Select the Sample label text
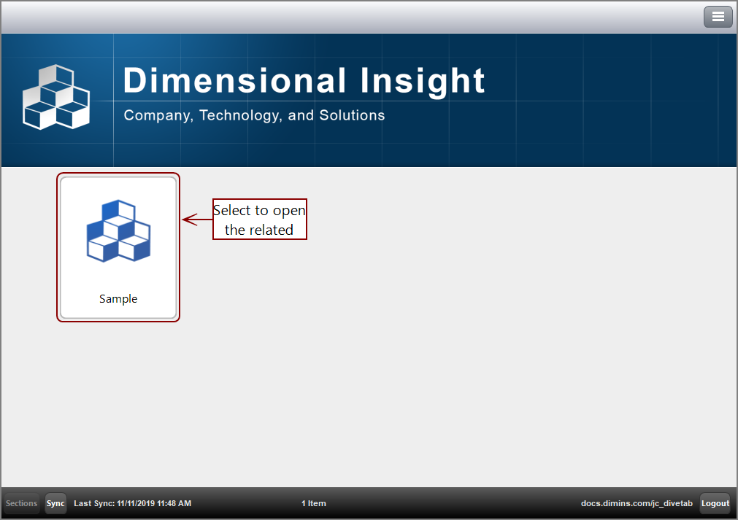 point(118,298)
